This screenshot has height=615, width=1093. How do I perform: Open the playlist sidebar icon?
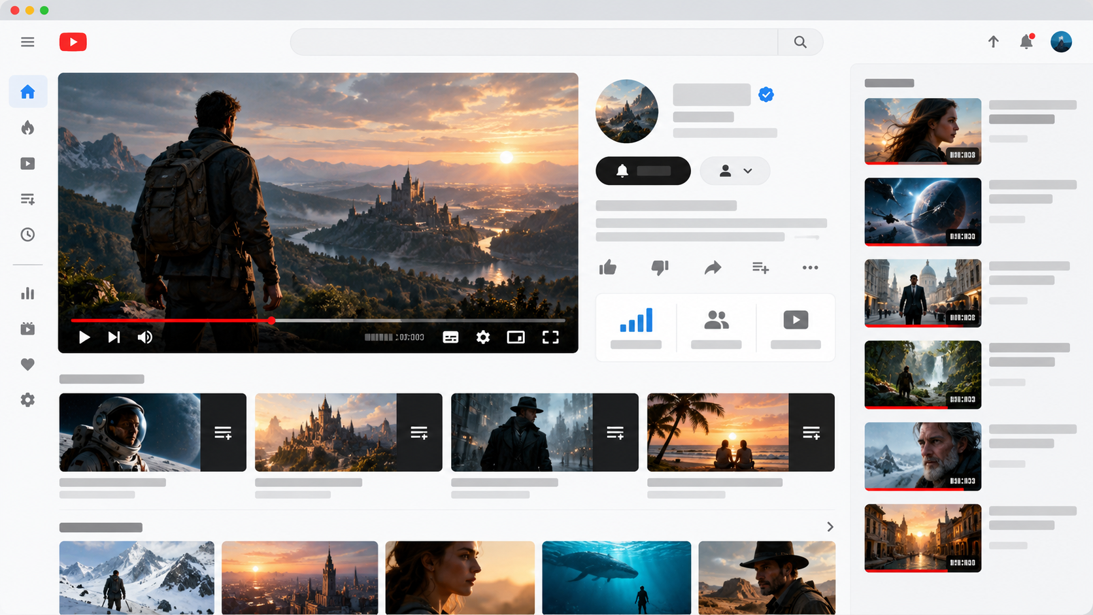(x=27, y=199)
